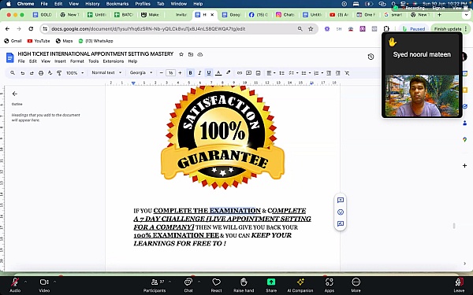473x295 pixels.
Task: Increase the paragraph indent
Action: click(x=338, y=73)
